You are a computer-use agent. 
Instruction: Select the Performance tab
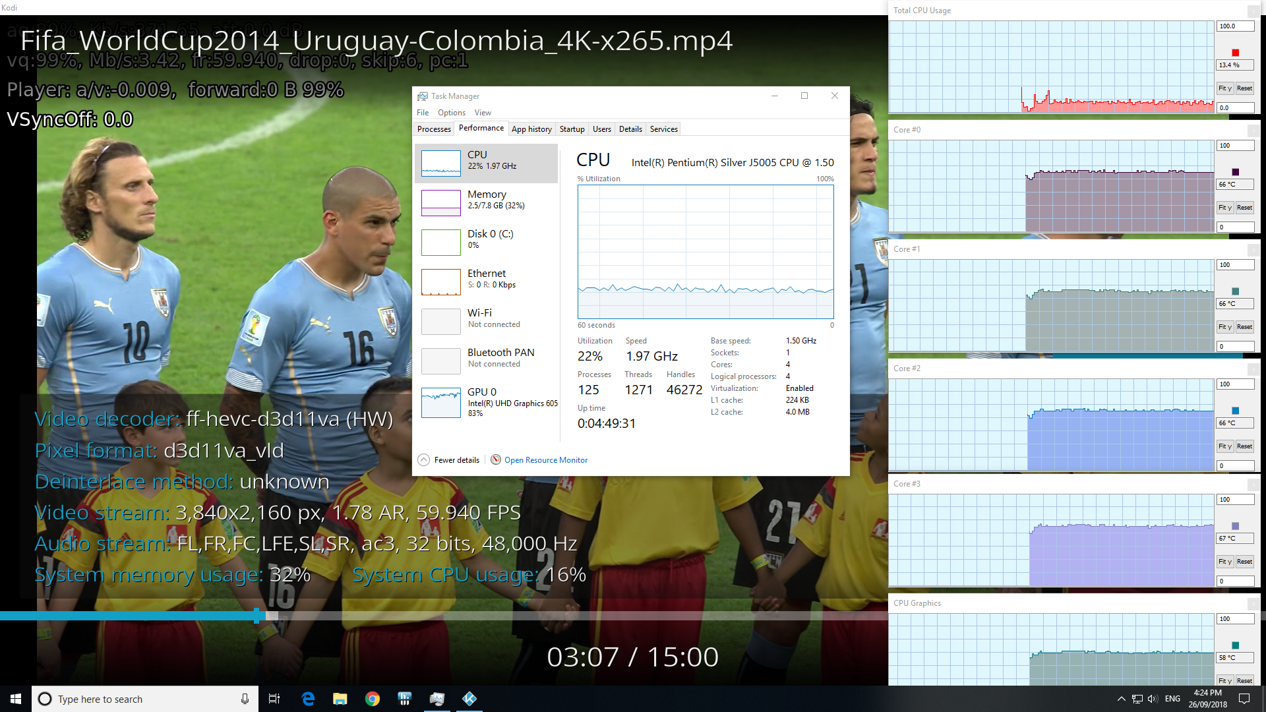tap(481, 128)
